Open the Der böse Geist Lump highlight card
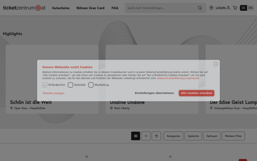Image resolution: width=257 pixels, height=161 pixels. [x=231, y=79]
